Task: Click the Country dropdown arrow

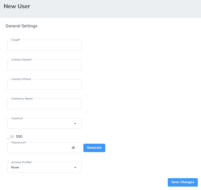Action: (75, 124)
